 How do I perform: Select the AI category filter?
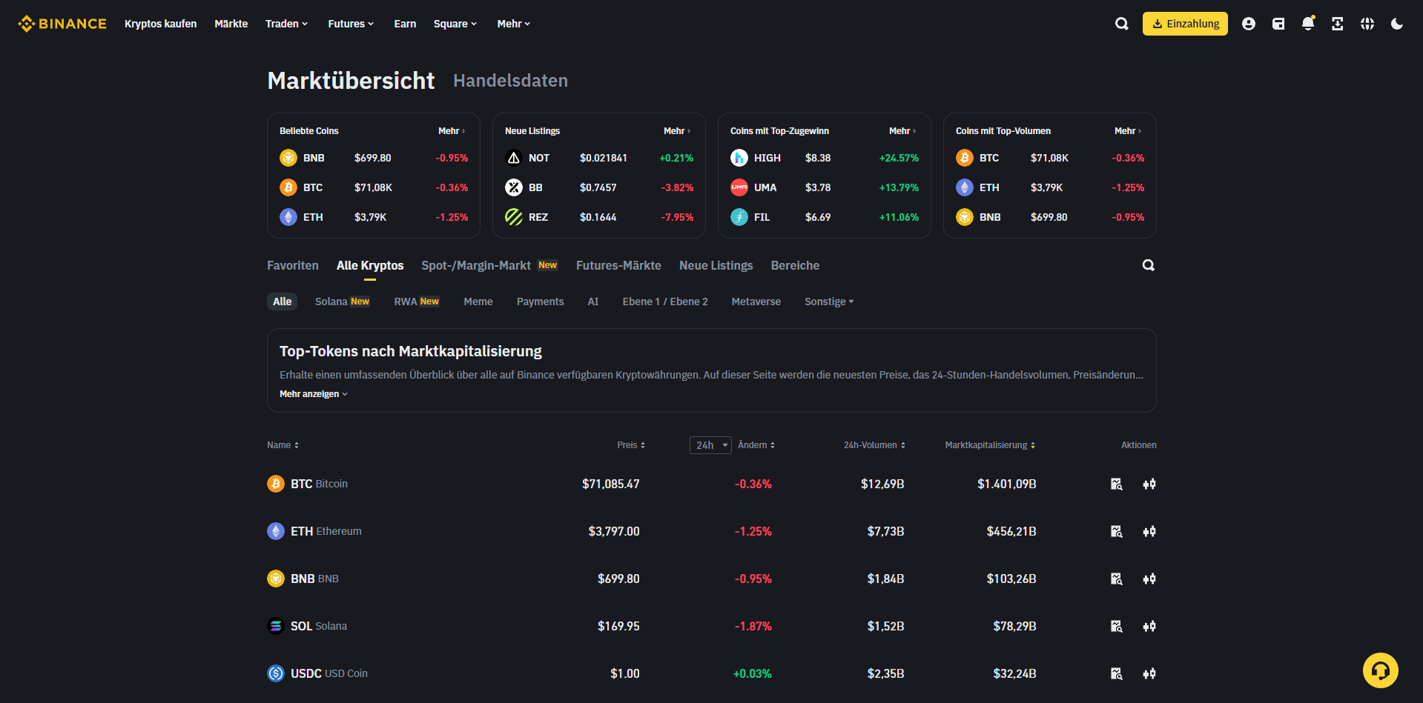click(593, 301)
